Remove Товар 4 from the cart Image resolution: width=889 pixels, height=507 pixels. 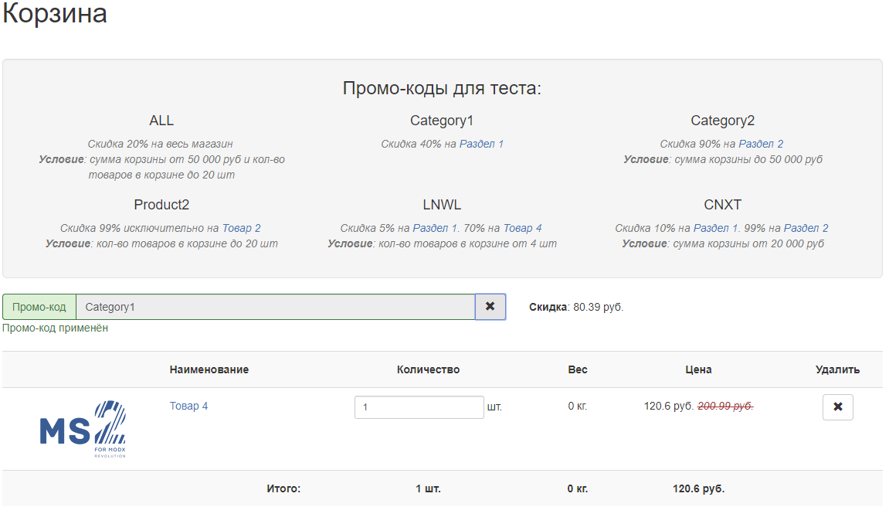coord(837,407)
